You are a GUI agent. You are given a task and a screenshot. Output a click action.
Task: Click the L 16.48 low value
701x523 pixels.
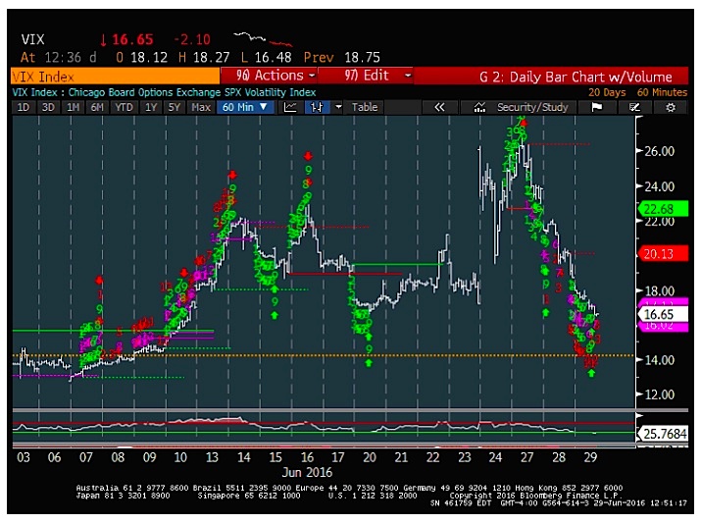266,57
